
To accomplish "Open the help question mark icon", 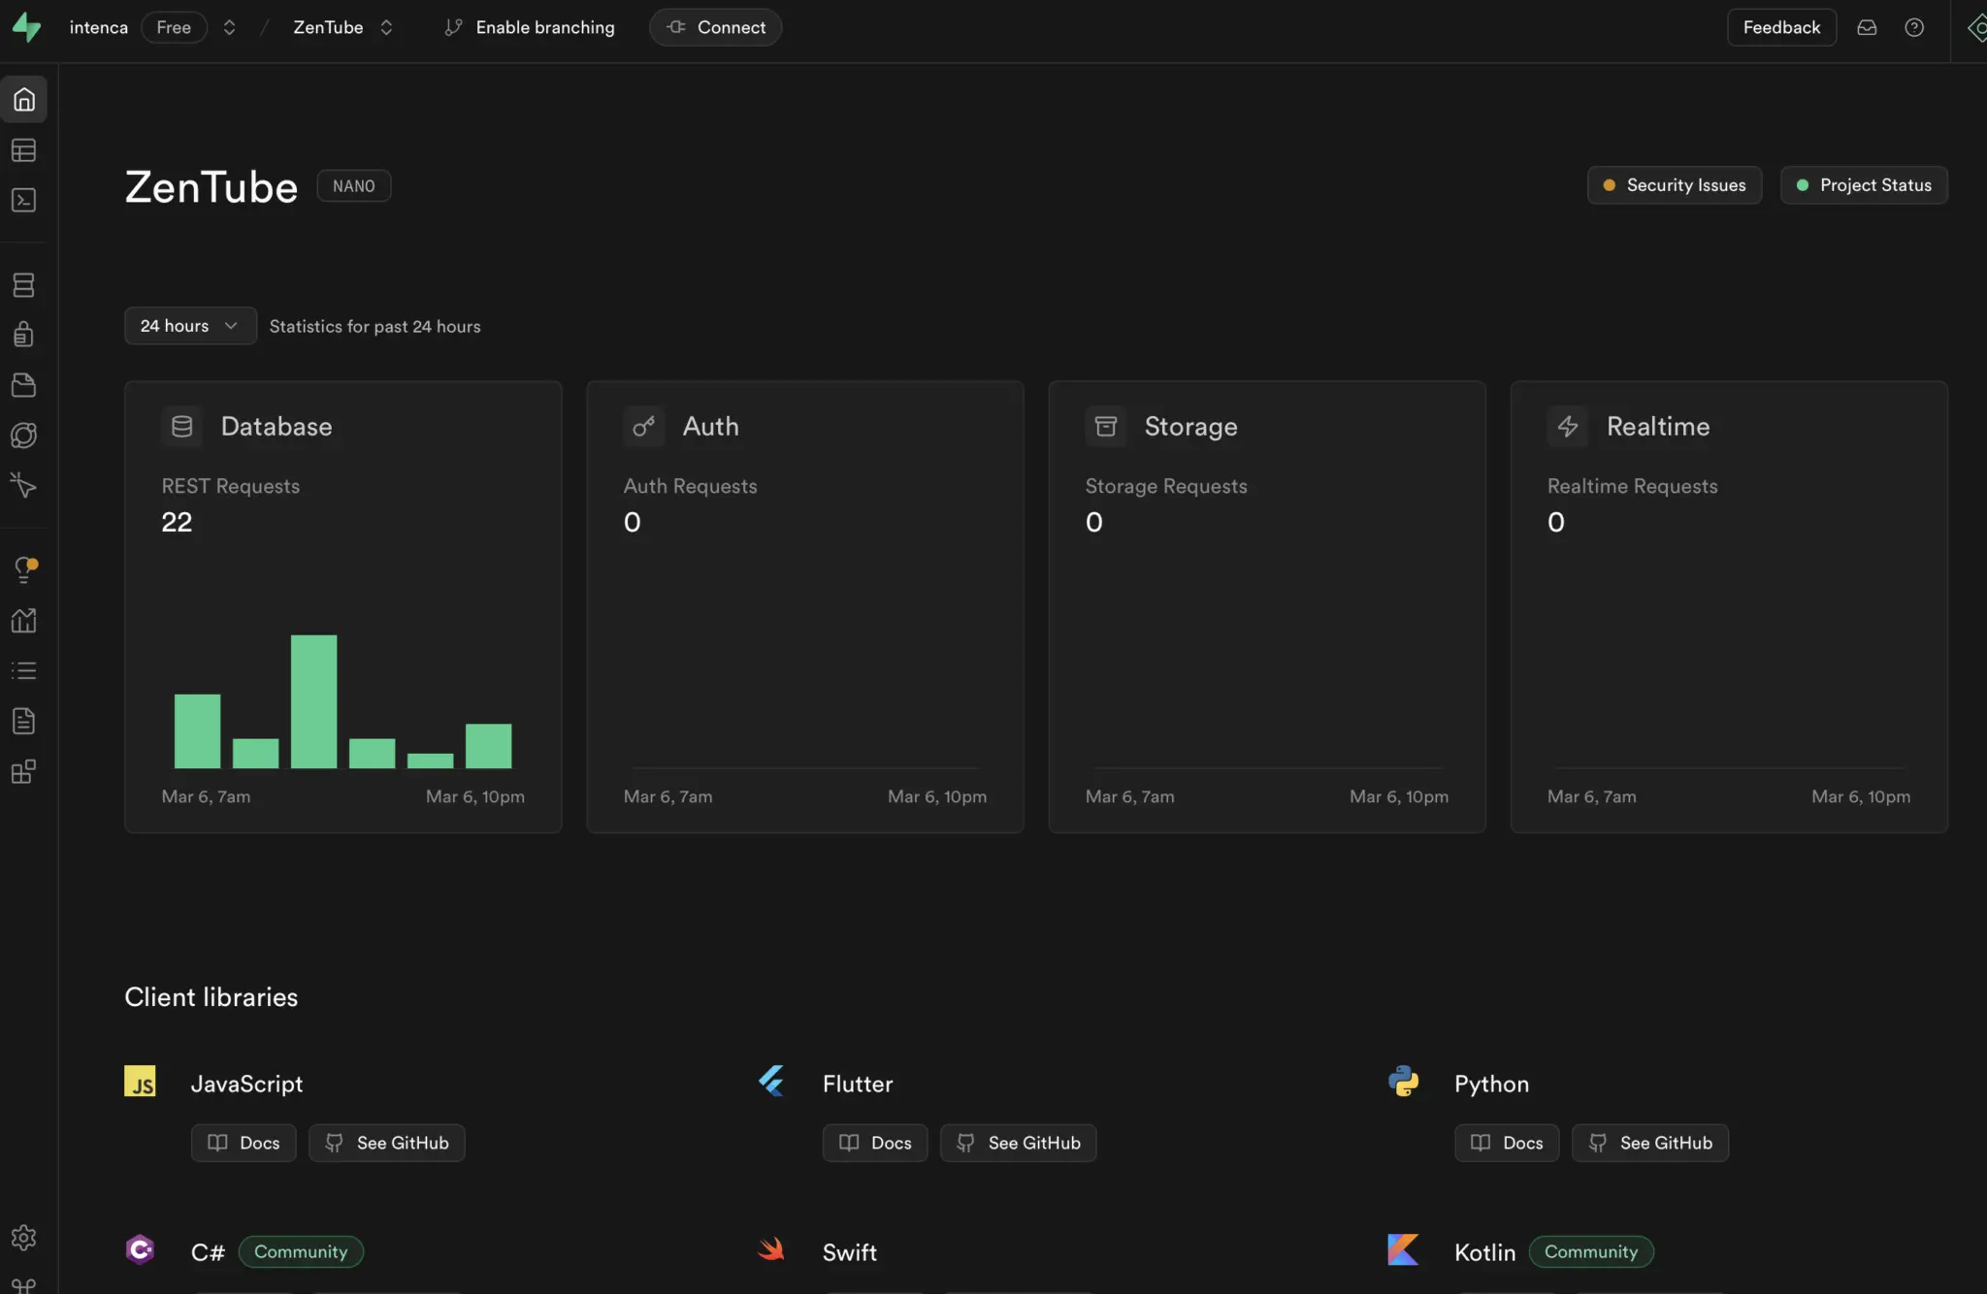I will (1913, 27).
